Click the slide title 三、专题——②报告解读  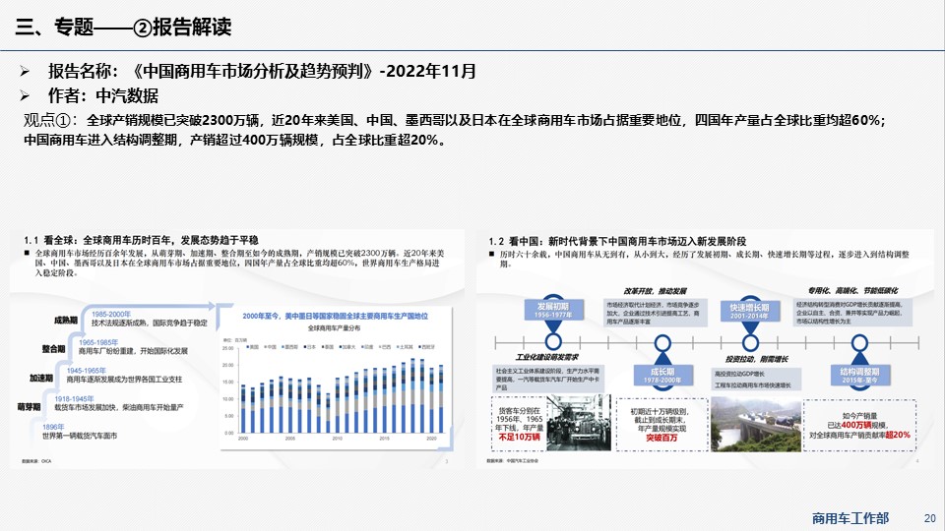123,27
